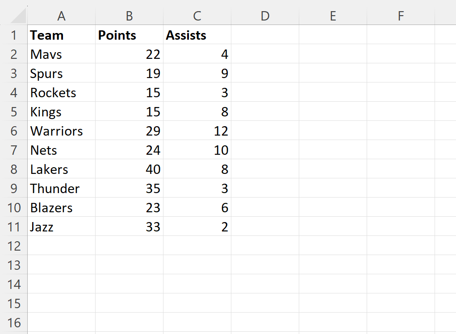The height and width of the screenshot is (334, 456).
Task: Select row 12 header
Action: [x=14, y=246]
